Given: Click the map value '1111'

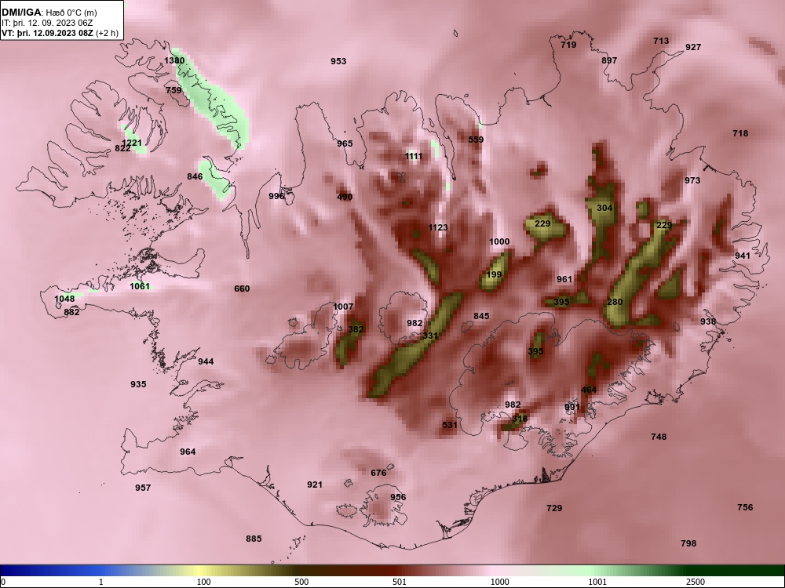Looking at the screenshot, I should tap(414, 156).
